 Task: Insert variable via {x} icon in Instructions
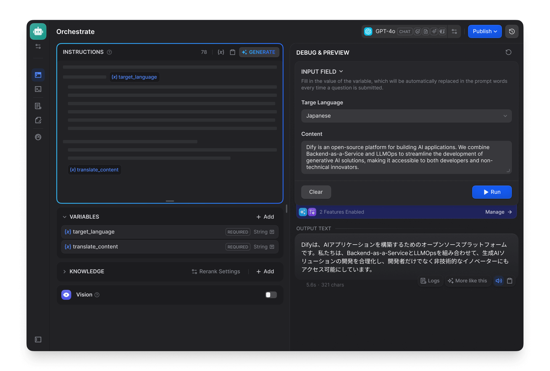click(x=221, y=52)
